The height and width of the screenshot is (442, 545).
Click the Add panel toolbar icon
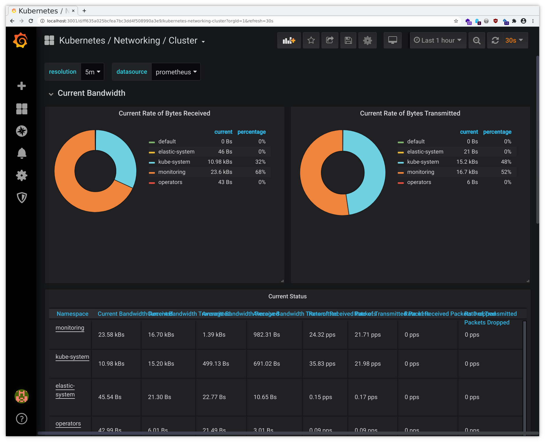click(289, 40)
